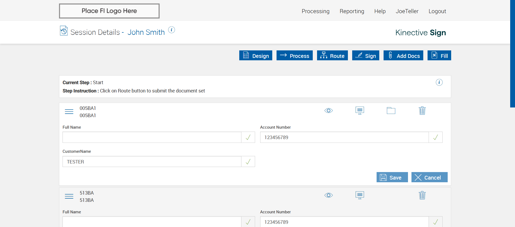Viewport: 515px width, 227px height.
Task: Click the session history icon beside Session Details
Action: click(x=64, y=31)
